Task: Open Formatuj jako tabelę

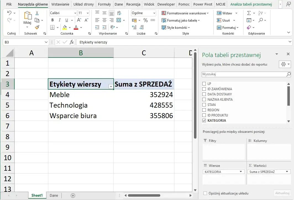Action: tap(181, 20)
